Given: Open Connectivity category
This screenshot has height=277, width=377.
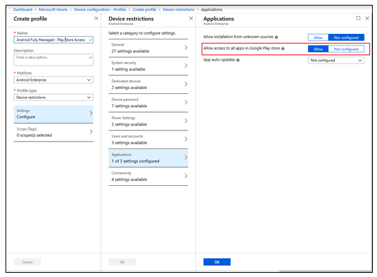Looking at the screenshot, I should coord(148,176).
